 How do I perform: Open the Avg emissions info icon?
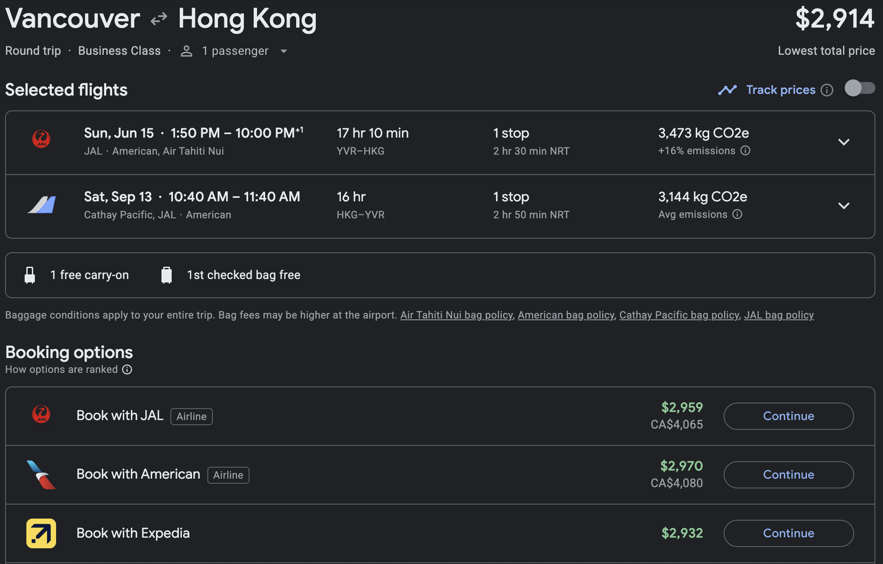[737, 214]
